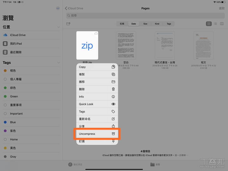Choose 搬移 move from the context menu
228x171 pixels.
pyautogui.click(x=97, y=82)
